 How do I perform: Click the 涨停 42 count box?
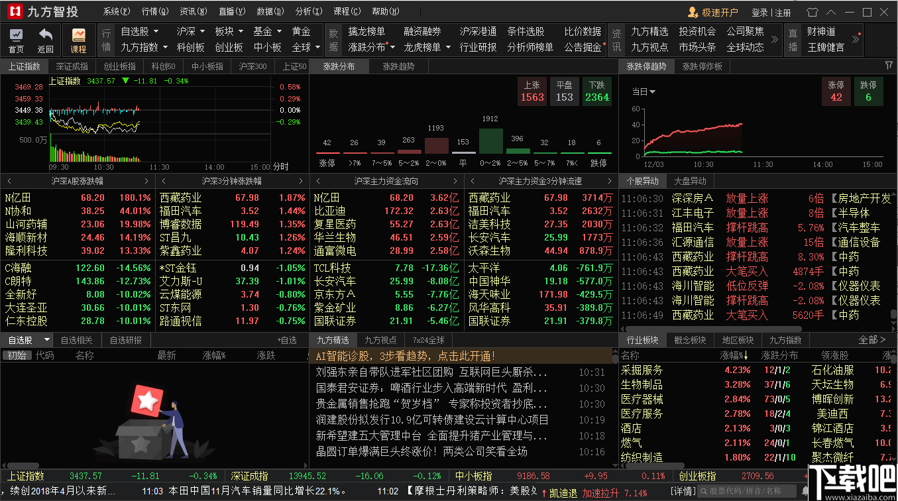[x=836, y=91]
